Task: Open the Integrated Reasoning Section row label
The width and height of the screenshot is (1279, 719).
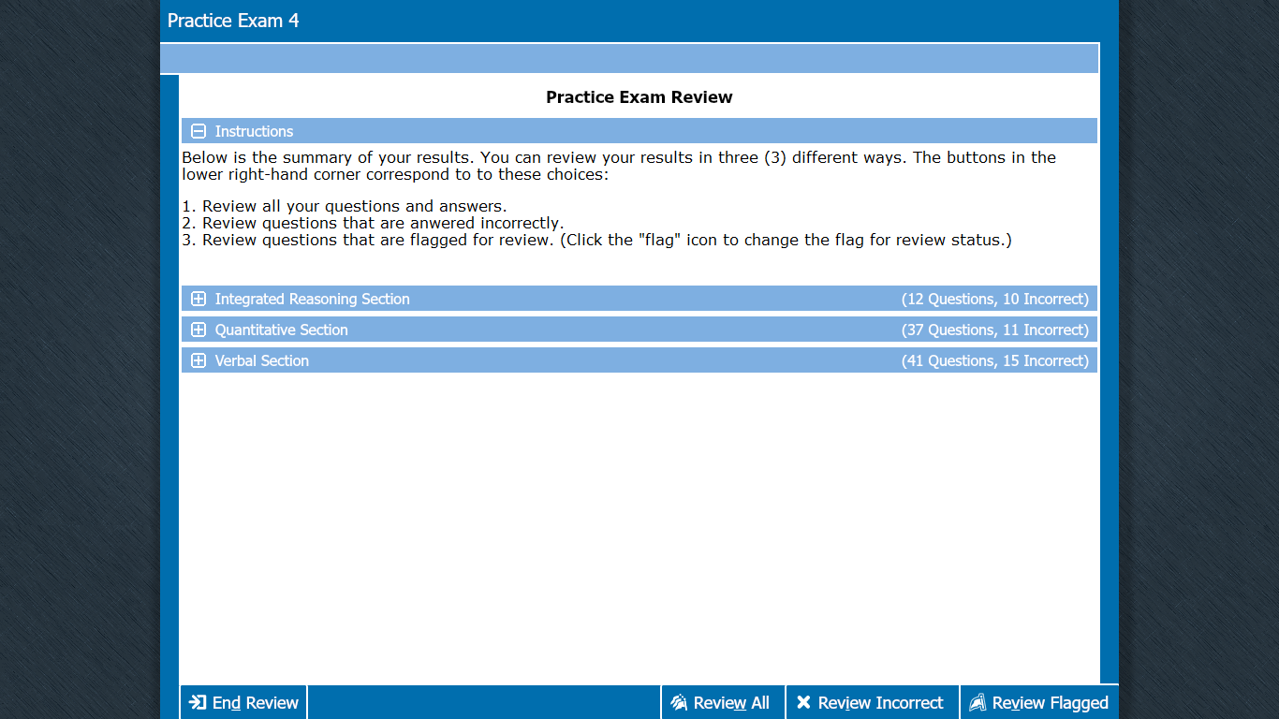Action: [312, 299]
